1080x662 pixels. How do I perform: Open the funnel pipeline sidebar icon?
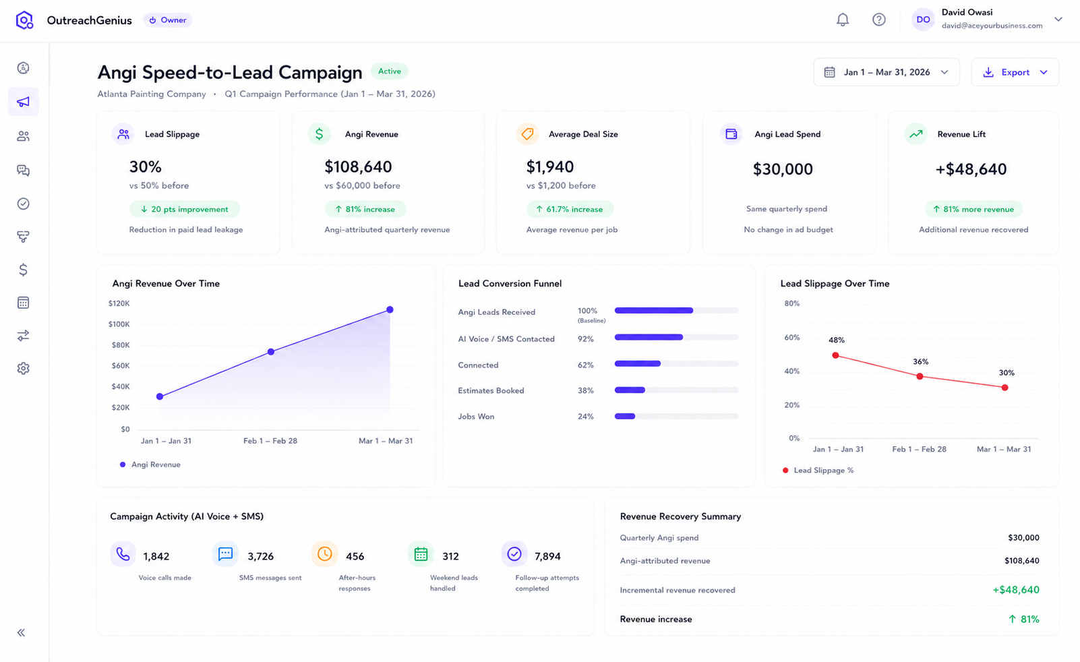pyautogui.click(x=24, y=237)
